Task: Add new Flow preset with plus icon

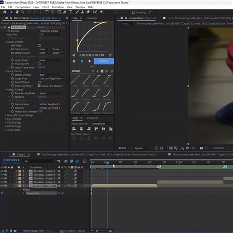Action: [97, 71]
